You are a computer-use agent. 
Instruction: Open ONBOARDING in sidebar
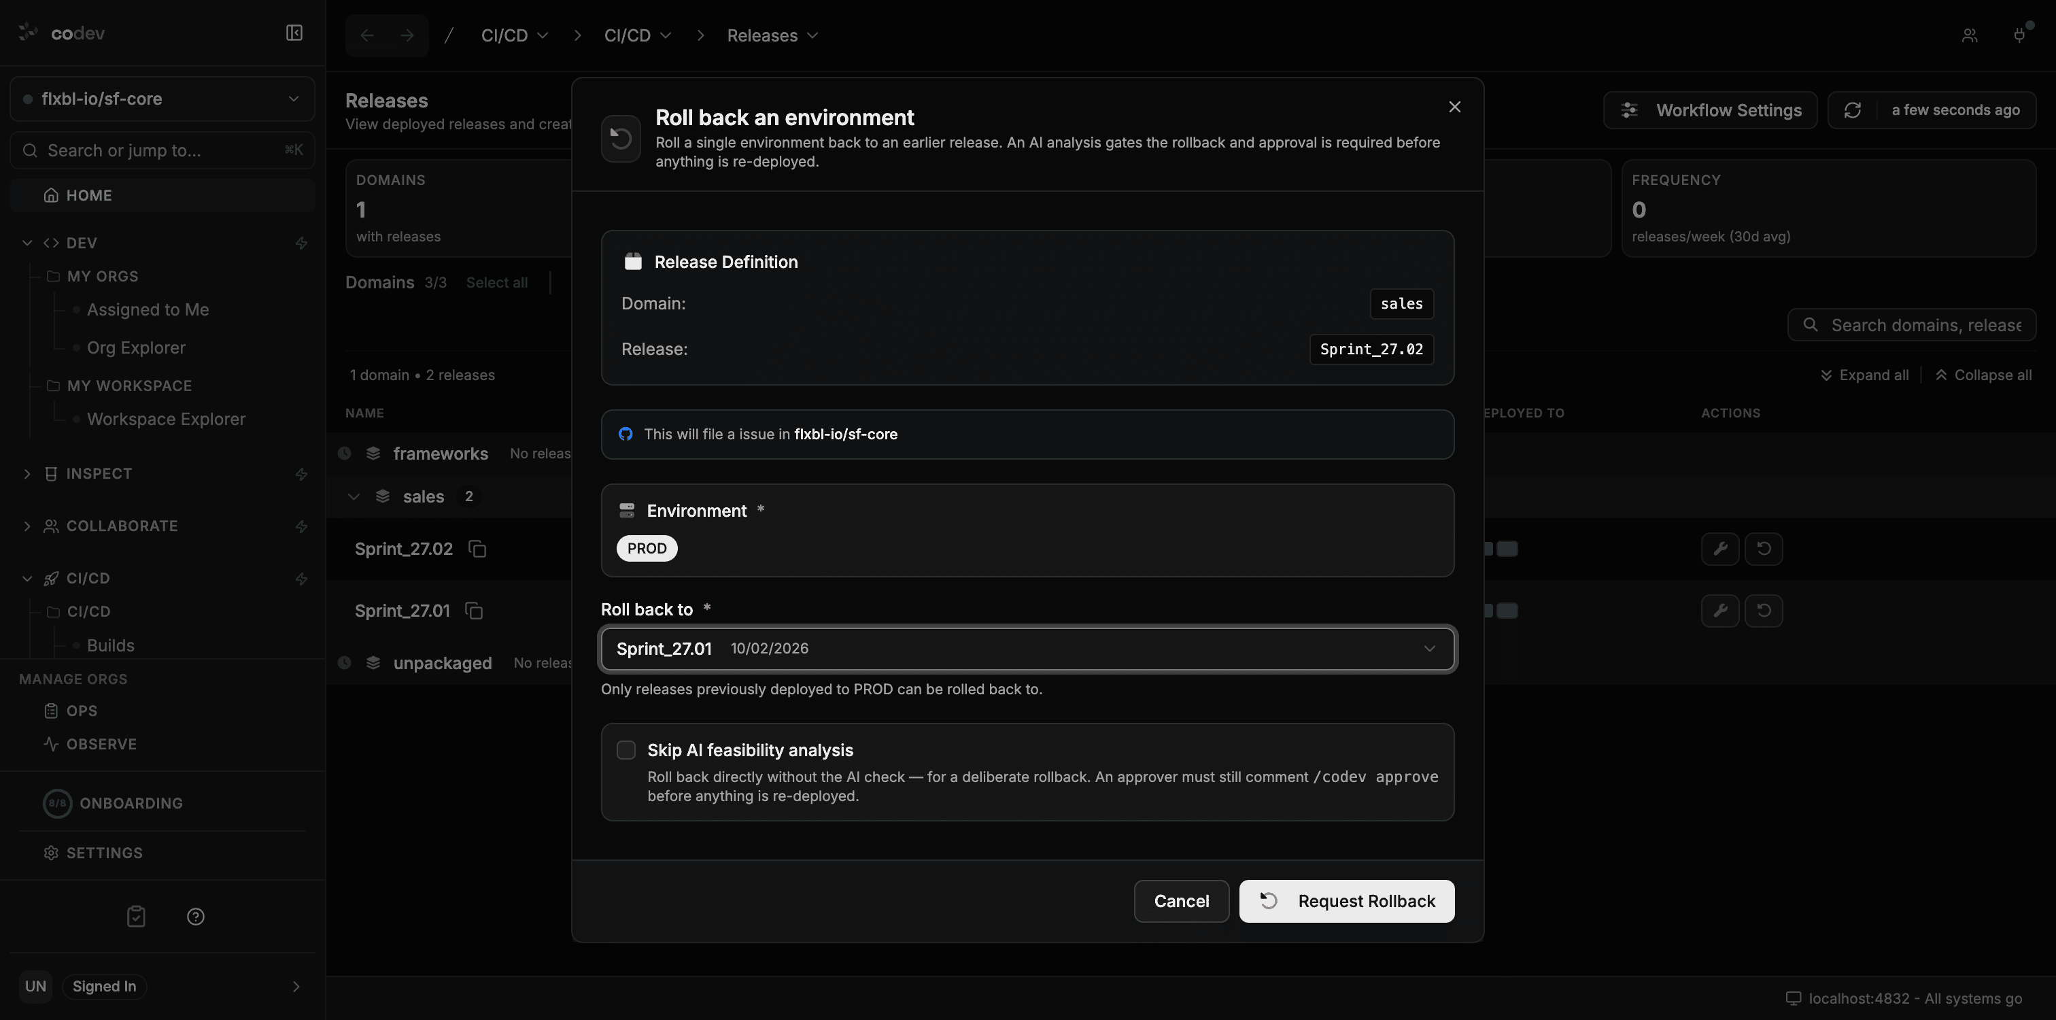point(131,804)
